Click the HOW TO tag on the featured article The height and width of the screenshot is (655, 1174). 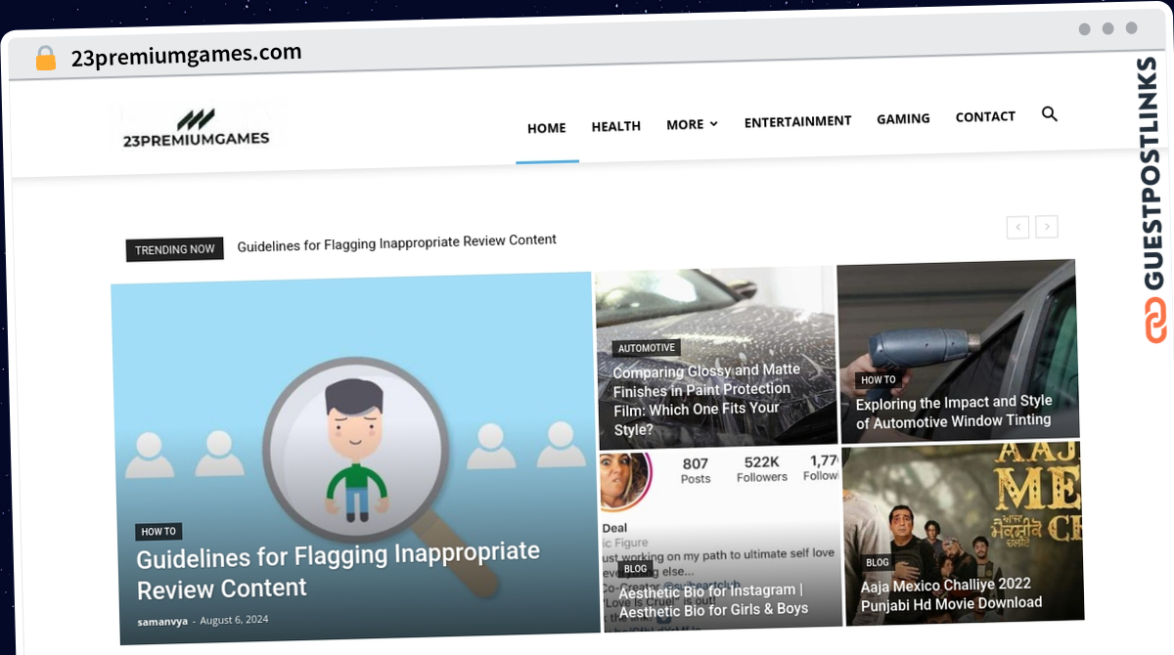[158, 532]
